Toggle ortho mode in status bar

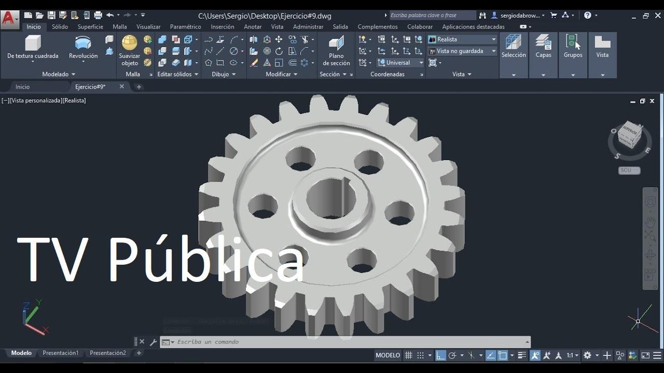pyautogui.click(x=440, y=355)
